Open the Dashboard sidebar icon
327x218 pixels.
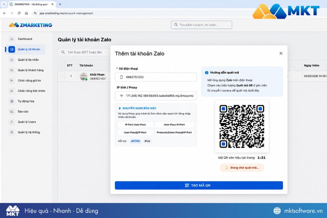[12, 39]
